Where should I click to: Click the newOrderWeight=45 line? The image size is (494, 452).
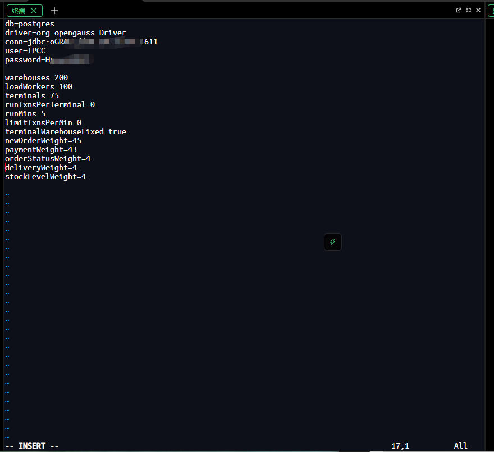coord(43,140)
